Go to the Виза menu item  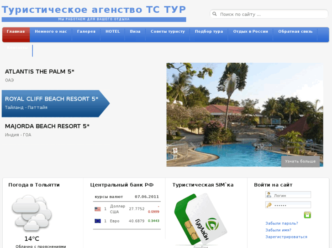pos(135,31)
